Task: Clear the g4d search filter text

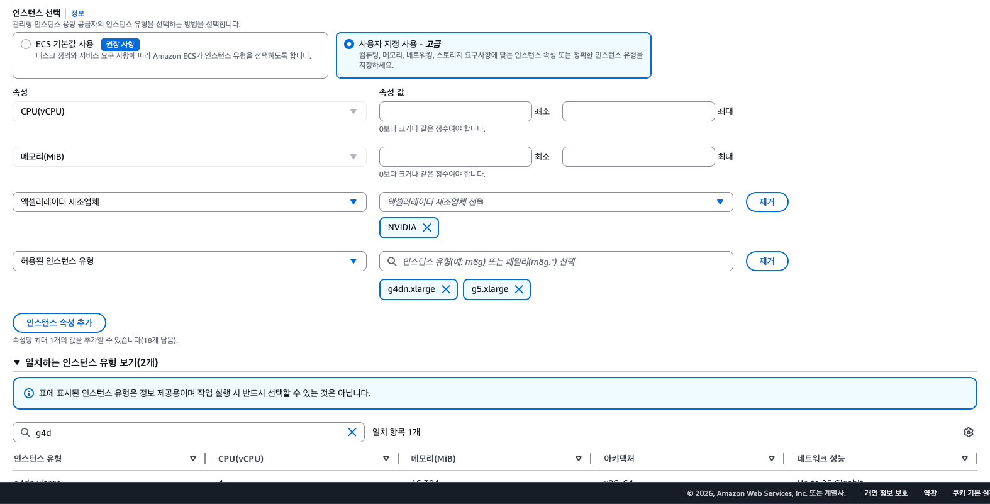Action: pyautogui.click(x=352, y=432)
